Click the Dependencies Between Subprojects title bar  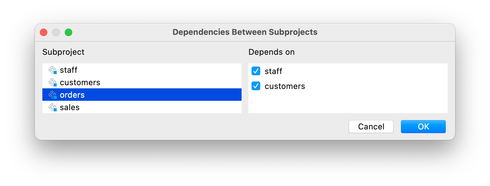245,32
